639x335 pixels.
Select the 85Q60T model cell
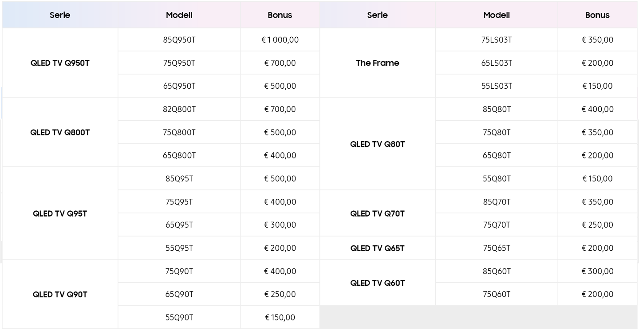pos(497,271)
